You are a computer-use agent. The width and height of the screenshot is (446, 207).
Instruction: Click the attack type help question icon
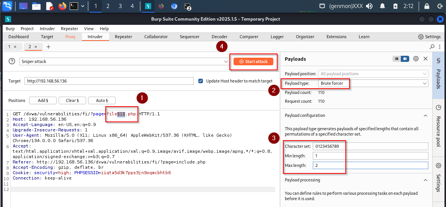(x=11, y=61)
